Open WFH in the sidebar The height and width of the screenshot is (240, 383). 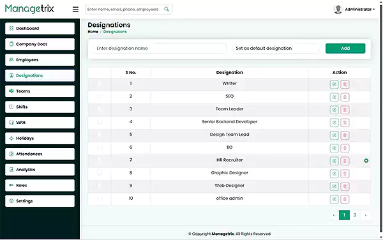pos(40,123)
